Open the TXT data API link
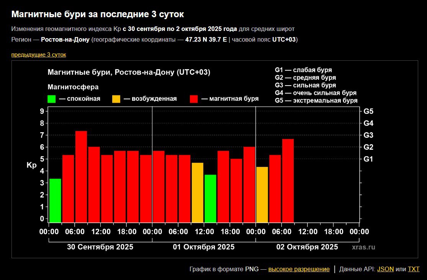Viewport: 427px width, 280px height. coord(414,269)
